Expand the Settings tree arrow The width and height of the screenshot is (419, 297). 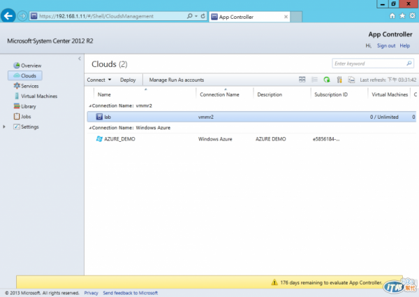4,126
